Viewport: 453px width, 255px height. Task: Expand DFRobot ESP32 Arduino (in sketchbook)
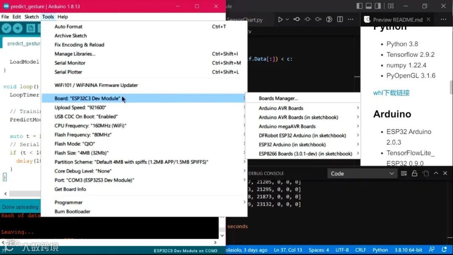(x=303, y=135)
